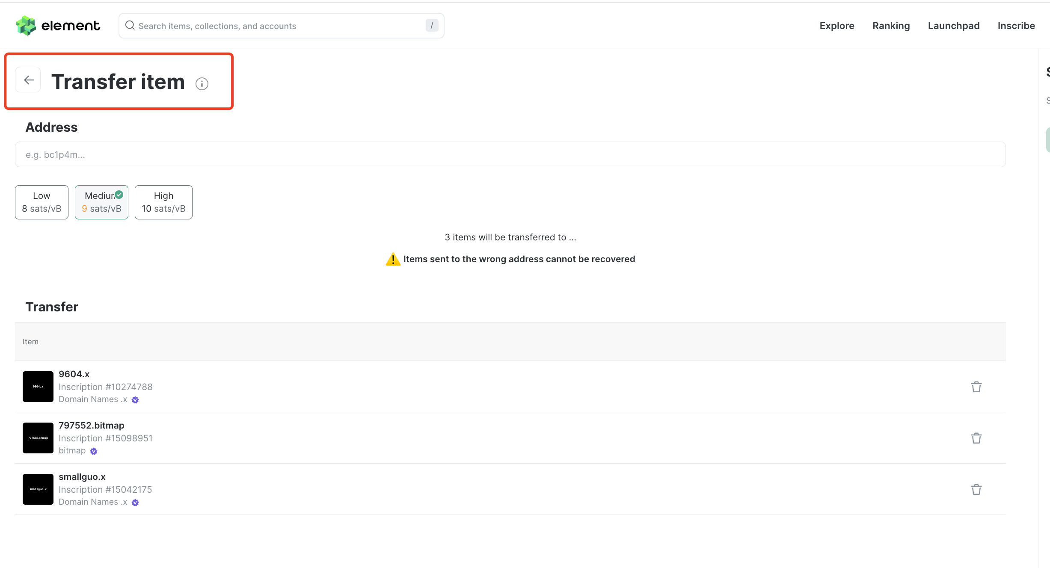
Task: Select the High 10 sats/vB fee
Action: [x=163, y=202]
